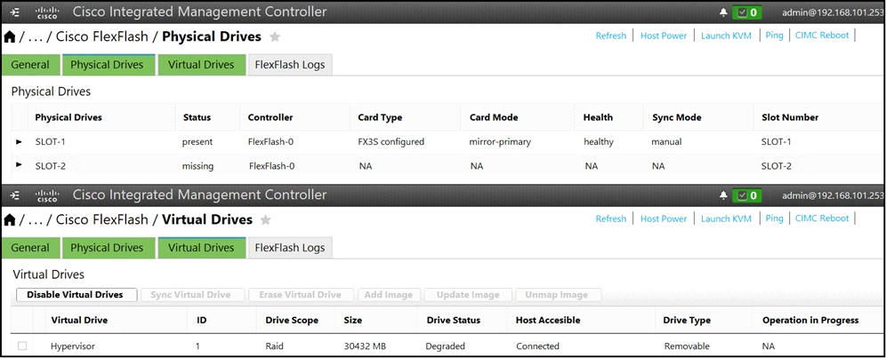Viewport: 886px width, 358px height.
Task: Click the Cisco logo in the Virtual Drives page header
Action: pyautogui.click(x=47, y=195)
